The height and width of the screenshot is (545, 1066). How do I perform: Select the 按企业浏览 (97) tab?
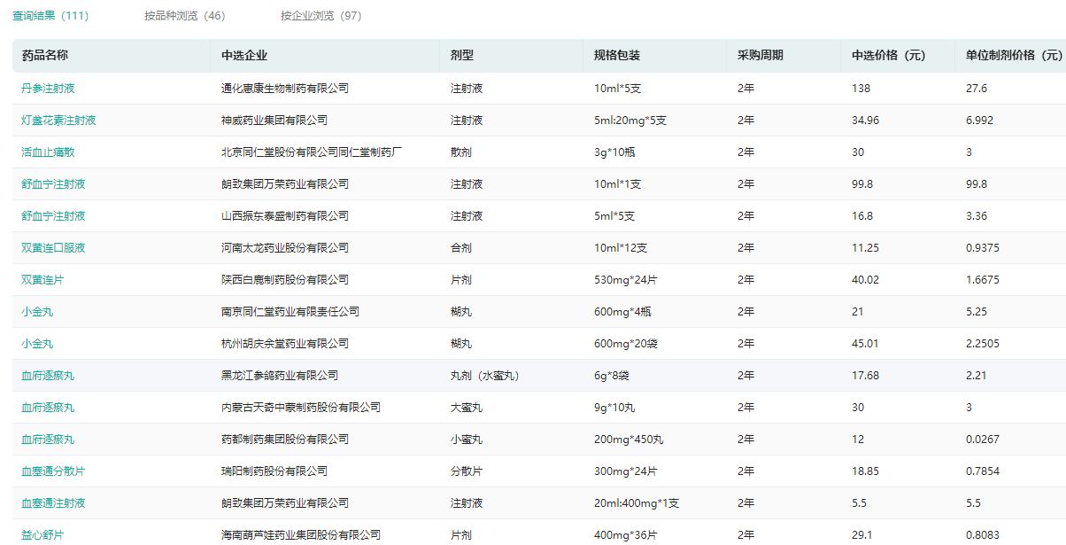(x=321, y=16)
